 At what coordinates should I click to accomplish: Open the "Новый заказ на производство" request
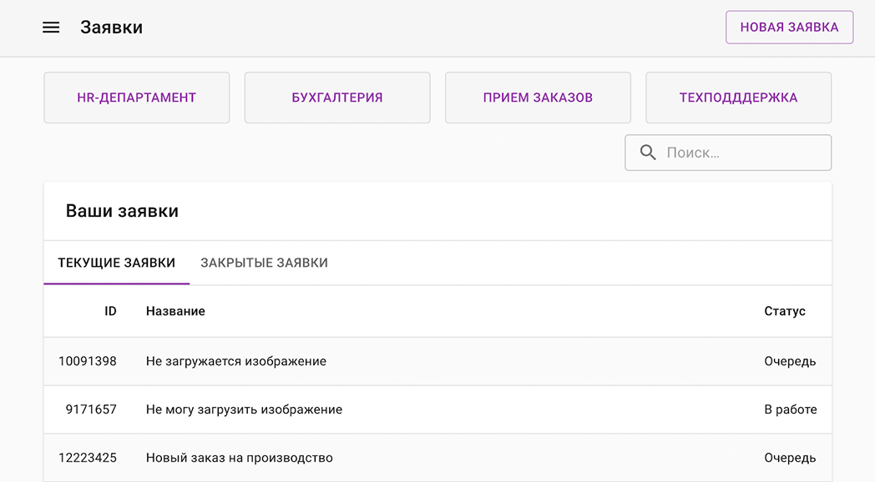pyautogui.click(x=239, y=458)
